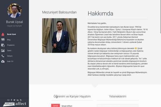The height and width of the screenshot is (107, 161).
Task: Click the Projelerim documents icon
Action: point(3,45)
